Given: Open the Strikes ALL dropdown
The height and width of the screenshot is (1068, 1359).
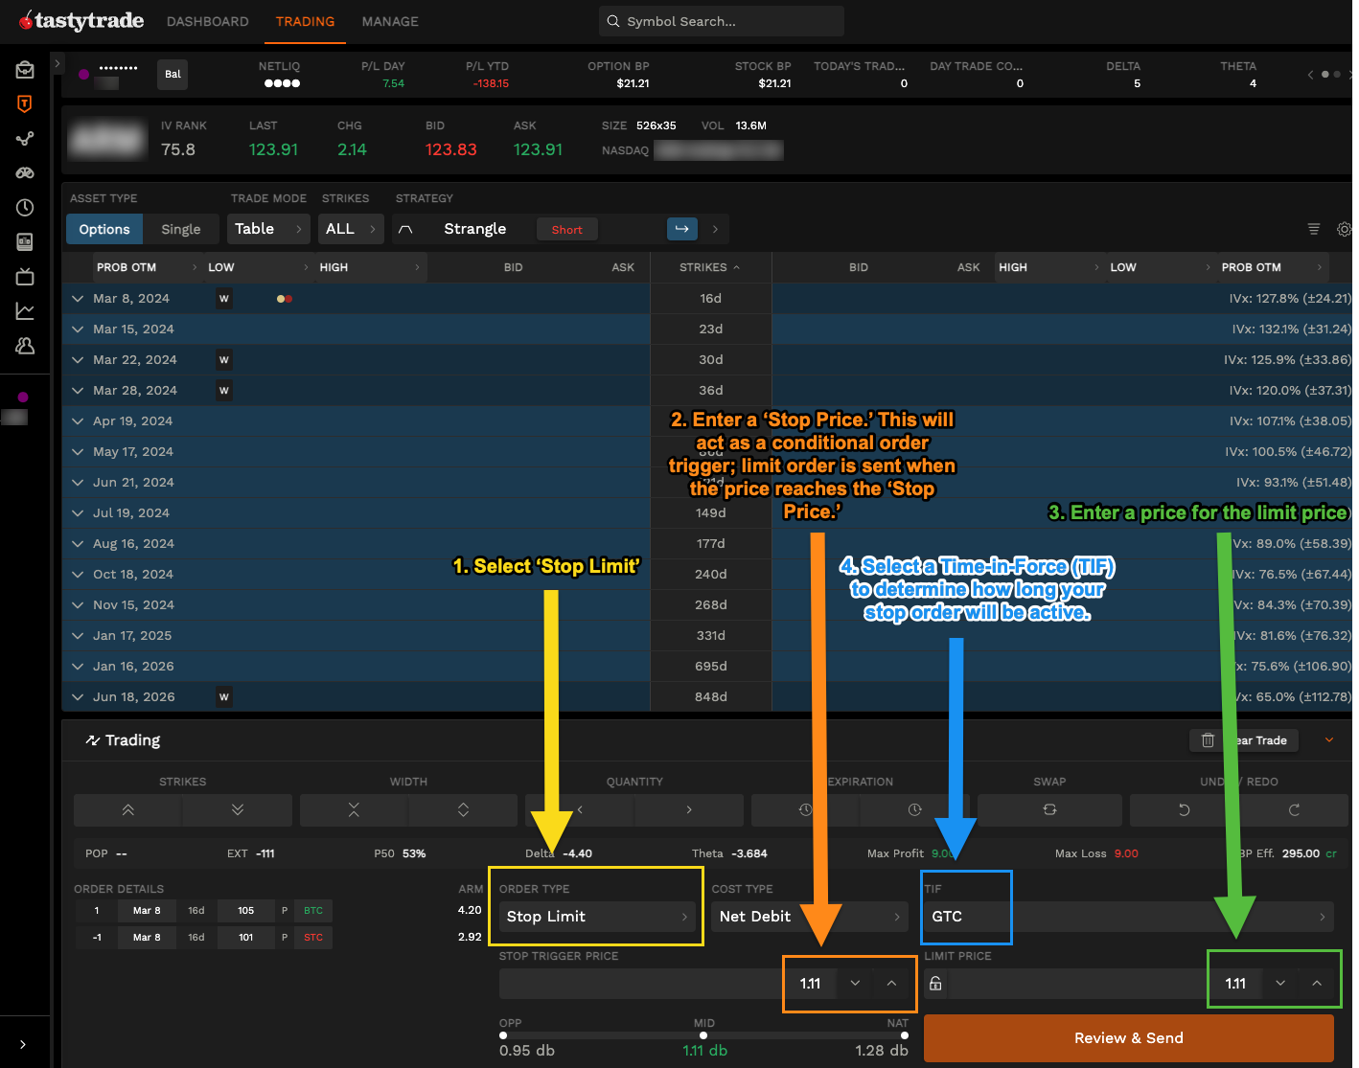Looking at the screenshot, I should [351, 229].
